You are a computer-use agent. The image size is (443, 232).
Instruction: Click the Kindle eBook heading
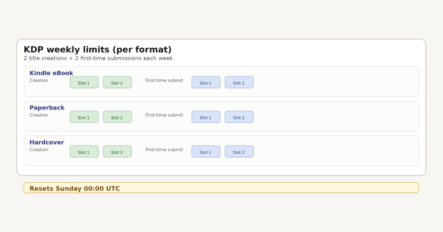pos(51,73)
